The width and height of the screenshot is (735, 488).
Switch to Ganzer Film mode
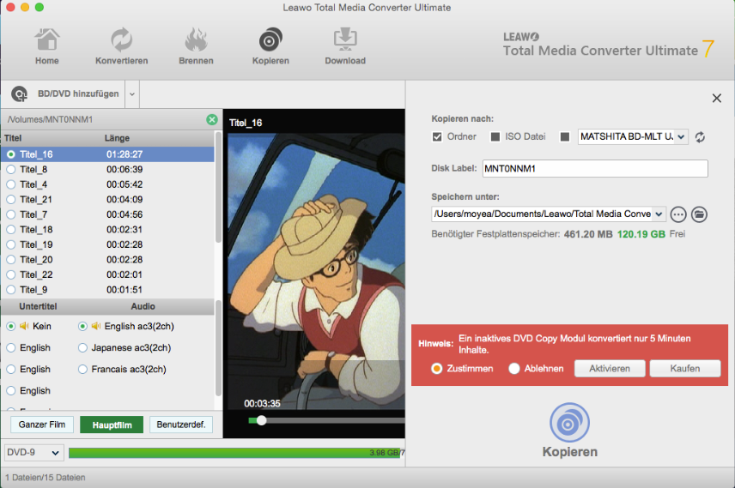[42, 425]
